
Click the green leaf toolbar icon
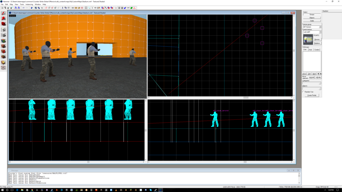[132, 8]
